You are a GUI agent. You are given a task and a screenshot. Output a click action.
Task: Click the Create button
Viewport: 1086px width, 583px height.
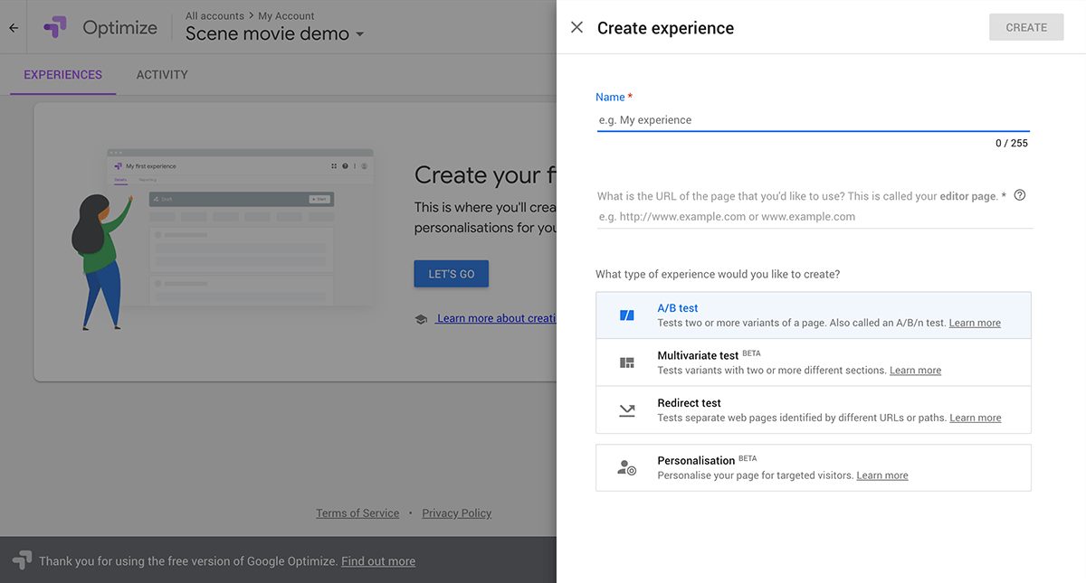1026,27
